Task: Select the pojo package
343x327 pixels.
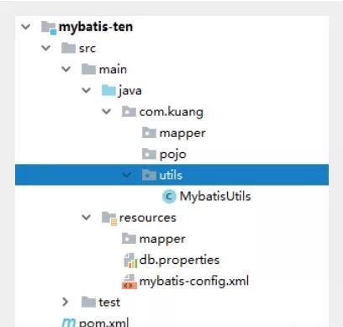Action: pyautogui.click(x=173, y=155)
